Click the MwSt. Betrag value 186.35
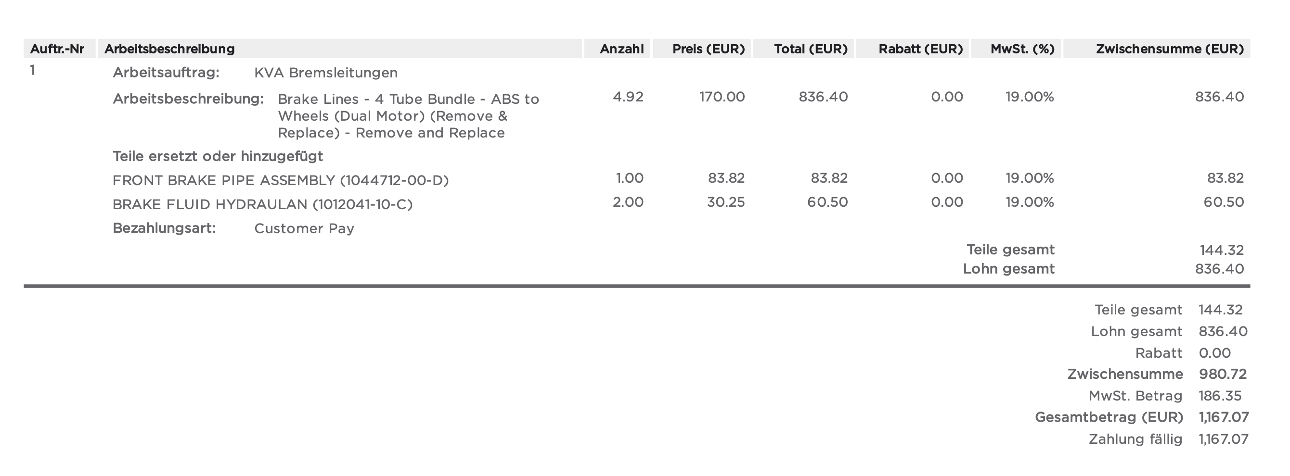Screen dimensions: 1290x476 (1220, 396)
